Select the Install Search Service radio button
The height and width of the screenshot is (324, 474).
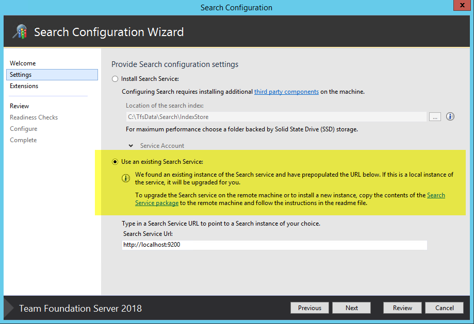115,79
